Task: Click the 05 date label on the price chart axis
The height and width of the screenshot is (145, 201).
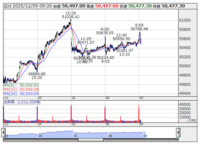Action: [x=74, y=98]
